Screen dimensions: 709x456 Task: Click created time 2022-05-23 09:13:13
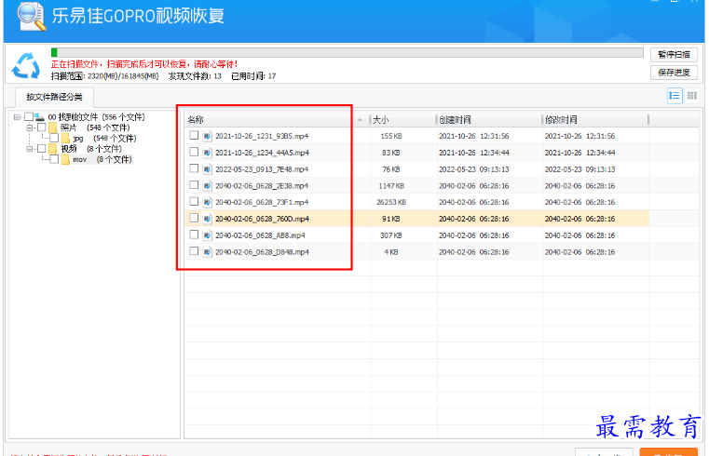coord(474,169)
